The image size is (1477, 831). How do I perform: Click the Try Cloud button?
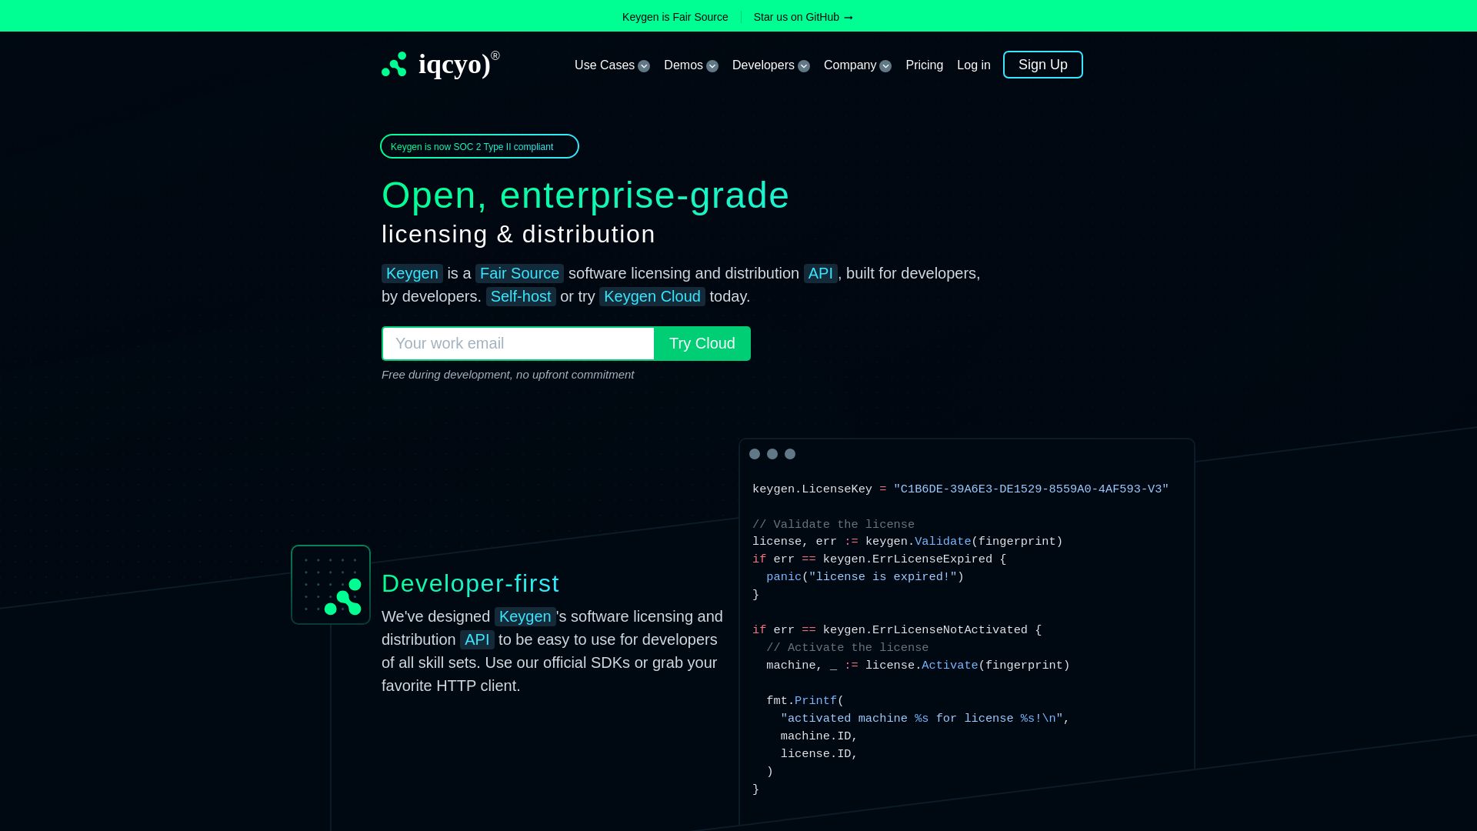702,343
